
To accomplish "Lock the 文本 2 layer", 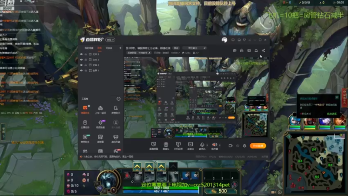I will pyautogui.click(x=86, y=60).
